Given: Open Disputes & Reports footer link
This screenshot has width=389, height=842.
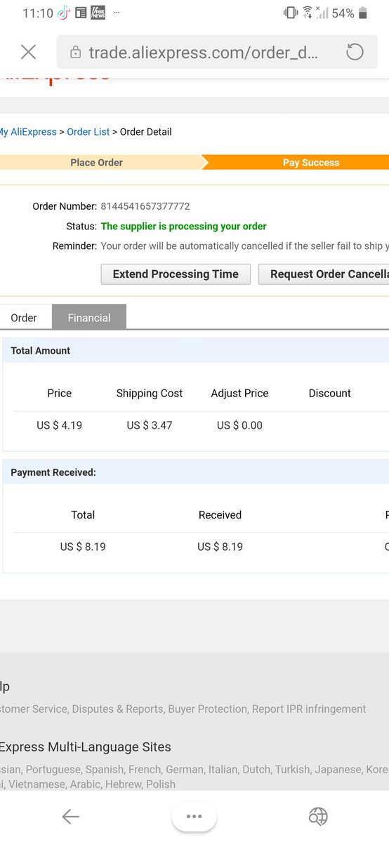Looking at the screenshot, I should [117, 709].
